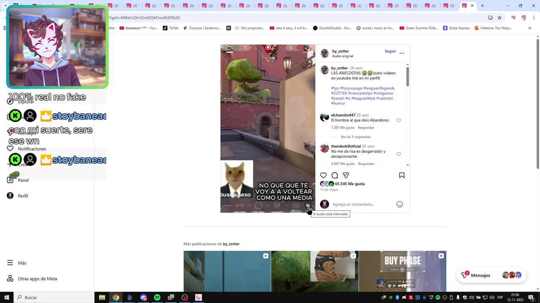Open the Windows Start menu

[7, 298]
